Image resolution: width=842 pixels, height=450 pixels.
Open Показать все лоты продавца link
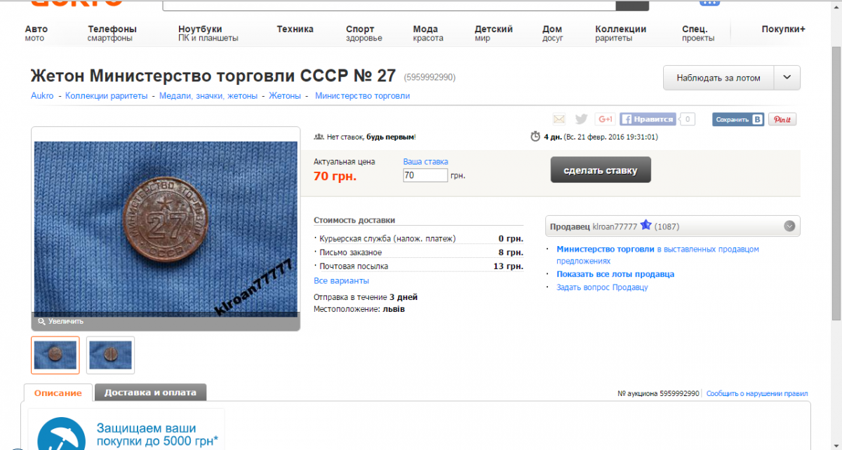coord(615,274)
